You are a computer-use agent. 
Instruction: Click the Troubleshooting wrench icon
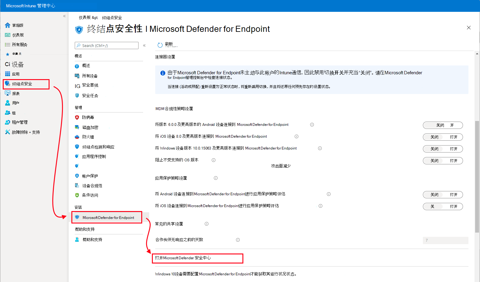8,132
